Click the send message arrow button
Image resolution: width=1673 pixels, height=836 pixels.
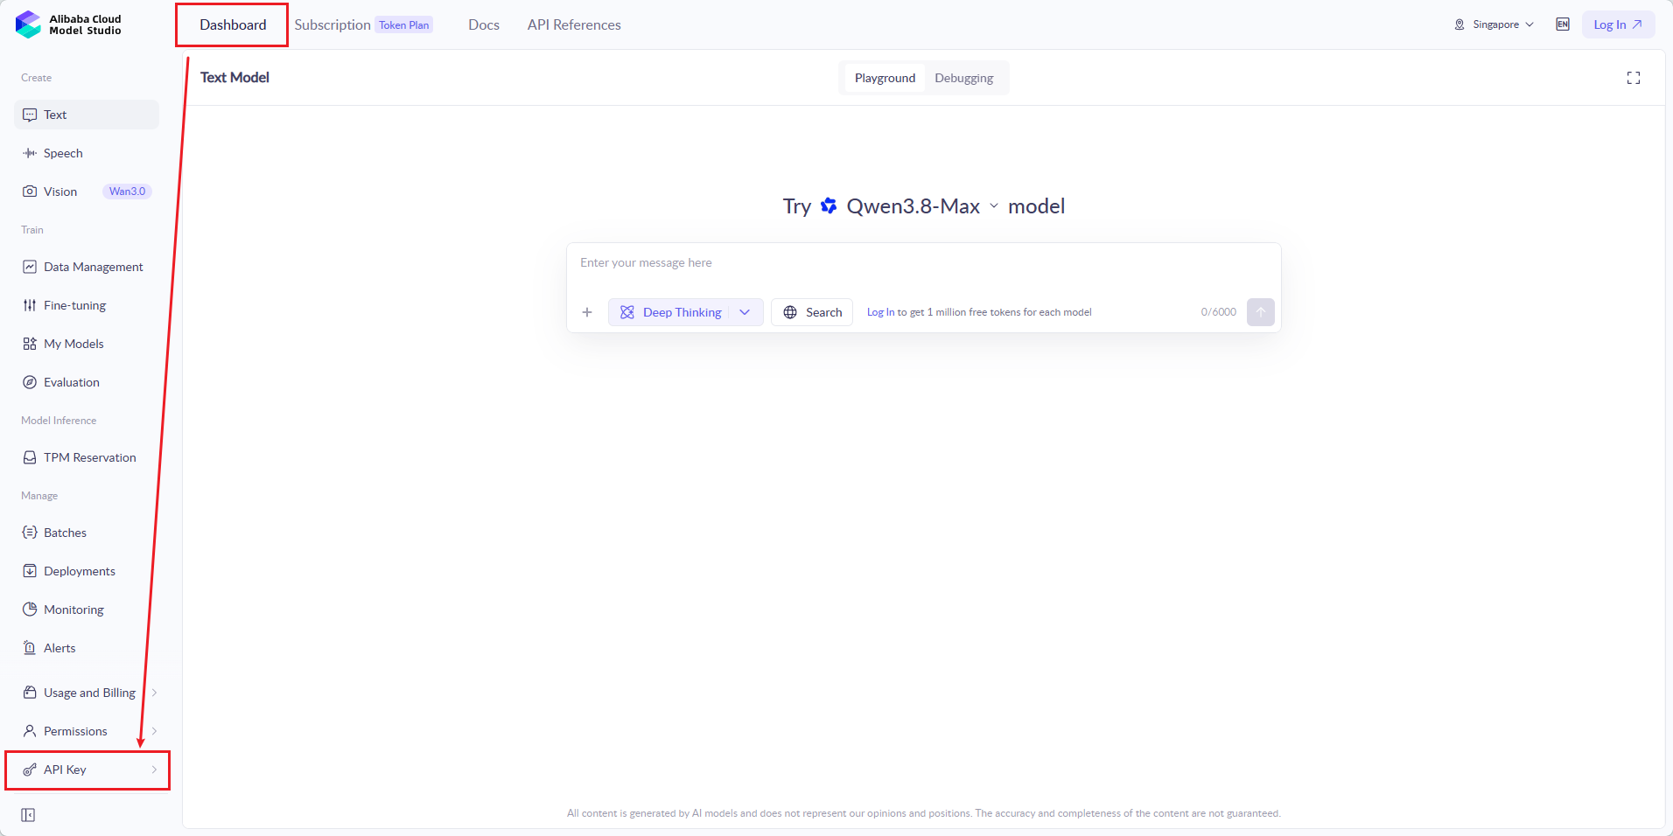1261,312
